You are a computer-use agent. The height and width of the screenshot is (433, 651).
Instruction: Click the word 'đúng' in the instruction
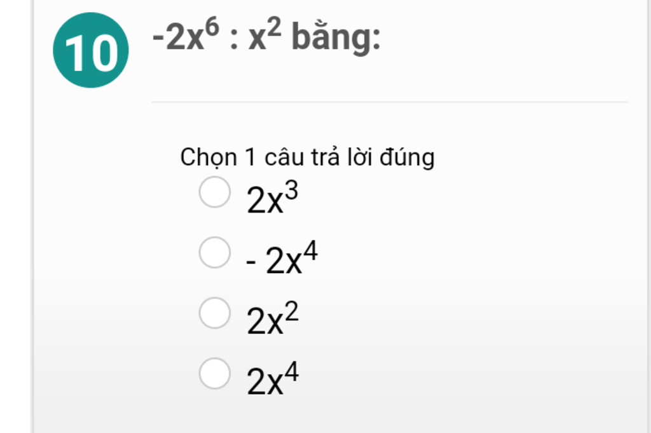tap(408, 158)
